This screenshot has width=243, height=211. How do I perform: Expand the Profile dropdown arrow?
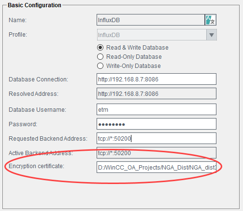(212, 35)
